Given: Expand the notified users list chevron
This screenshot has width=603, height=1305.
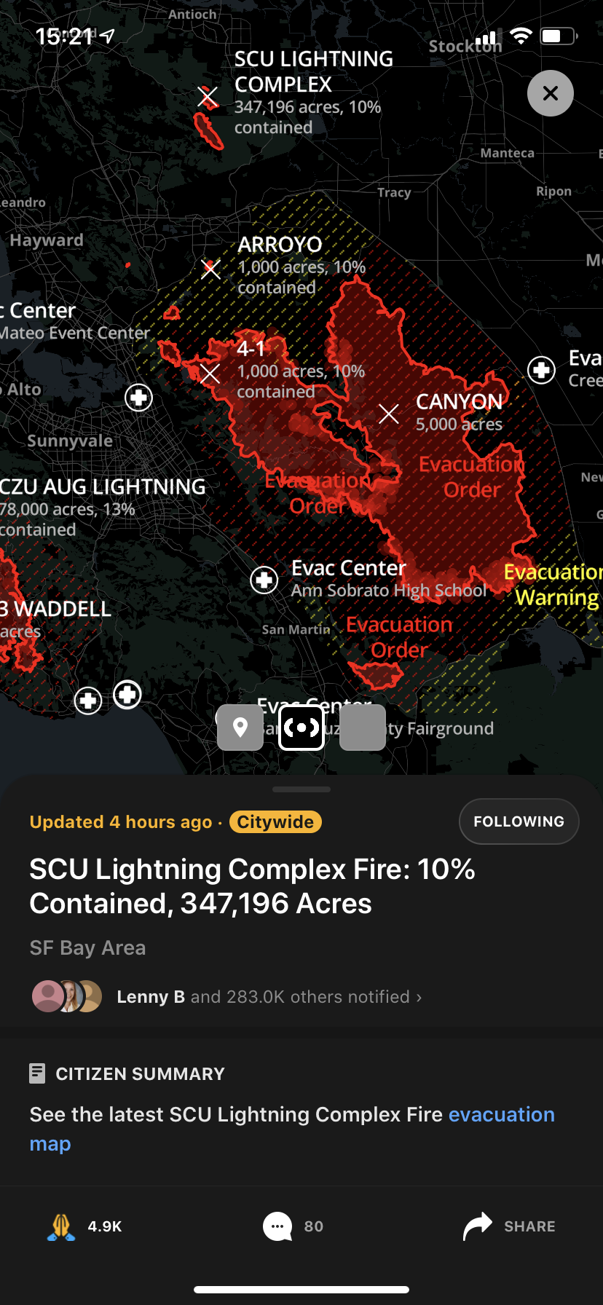Looking at the screenshot, I should (419, 997).
